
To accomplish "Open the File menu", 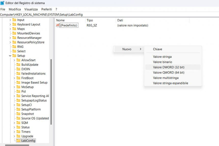I will click(3, 9).
